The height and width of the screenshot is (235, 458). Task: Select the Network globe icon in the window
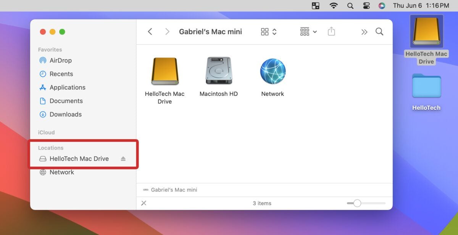272,71
